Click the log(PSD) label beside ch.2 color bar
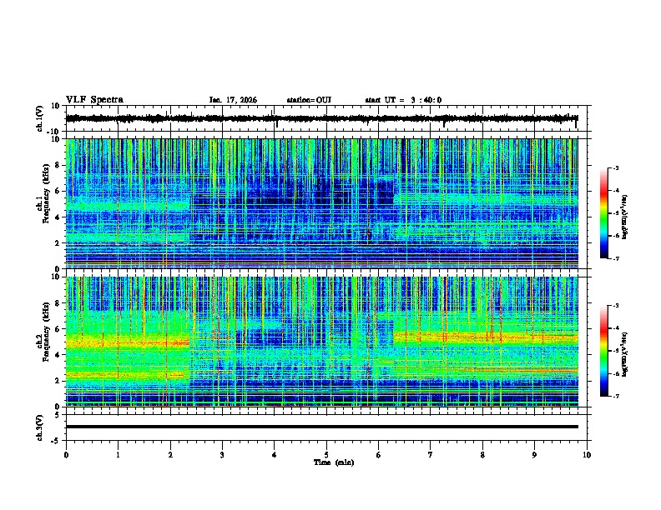The width and height of the screenshot is (661, 510). (624, 354)
